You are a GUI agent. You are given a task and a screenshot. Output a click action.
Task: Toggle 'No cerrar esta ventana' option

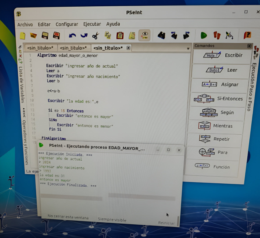pos(68,217)
